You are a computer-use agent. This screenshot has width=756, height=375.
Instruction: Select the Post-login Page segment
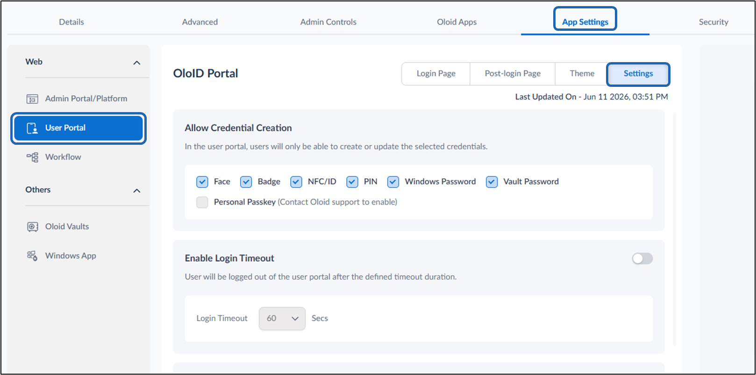click(x=513, y=74)
